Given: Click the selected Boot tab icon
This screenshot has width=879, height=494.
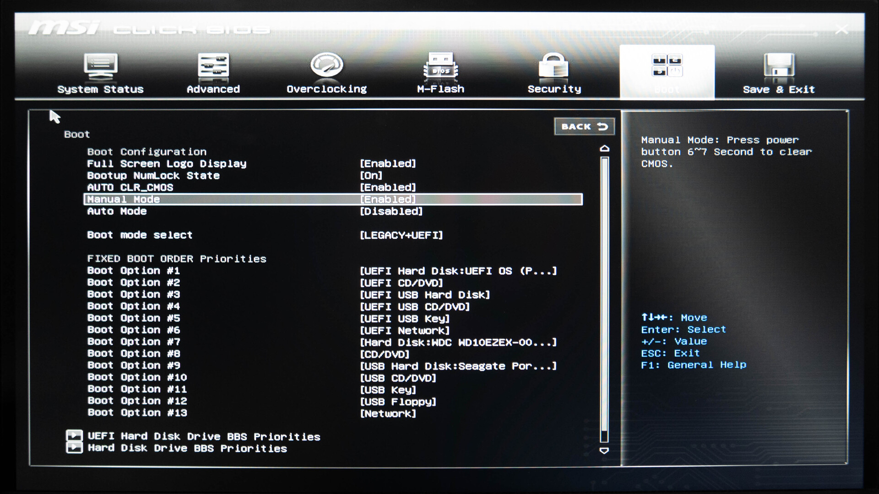Looking at the screenshot, I should tap(667, 66).
